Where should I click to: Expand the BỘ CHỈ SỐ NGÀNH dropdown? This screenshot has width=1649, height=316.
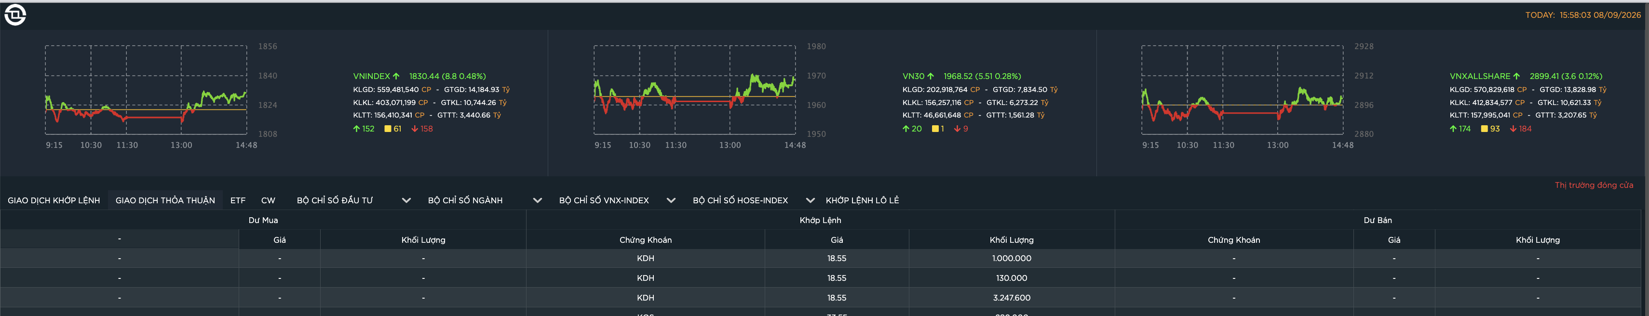pos(537,200)
